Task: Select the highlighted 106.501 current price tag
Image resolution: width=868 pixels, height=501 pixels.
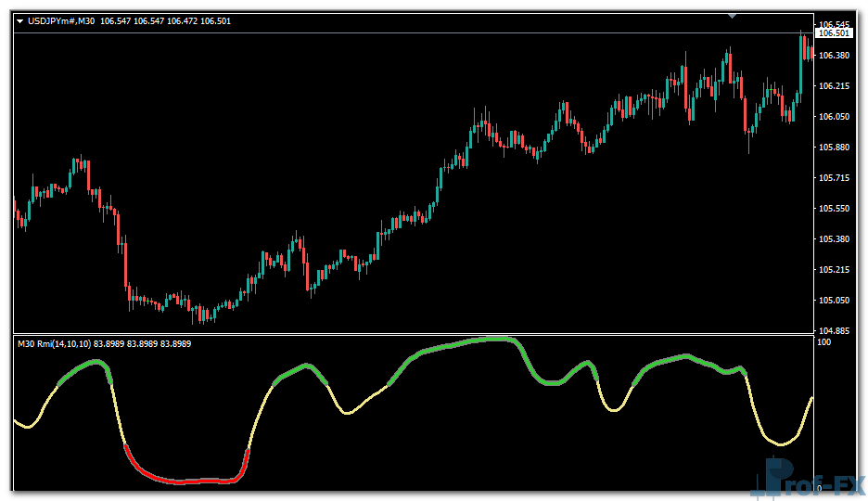Action: coord(834,33)
